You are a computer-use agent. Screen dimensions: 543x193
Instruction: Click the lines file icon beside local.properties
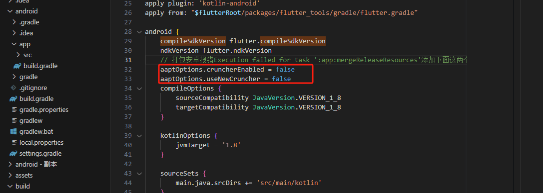tap(14, 143)
